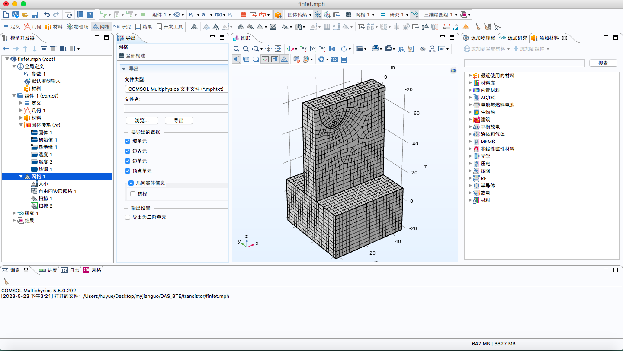
Task: Click the 导出 export button
Action: (x=178, y=120)
